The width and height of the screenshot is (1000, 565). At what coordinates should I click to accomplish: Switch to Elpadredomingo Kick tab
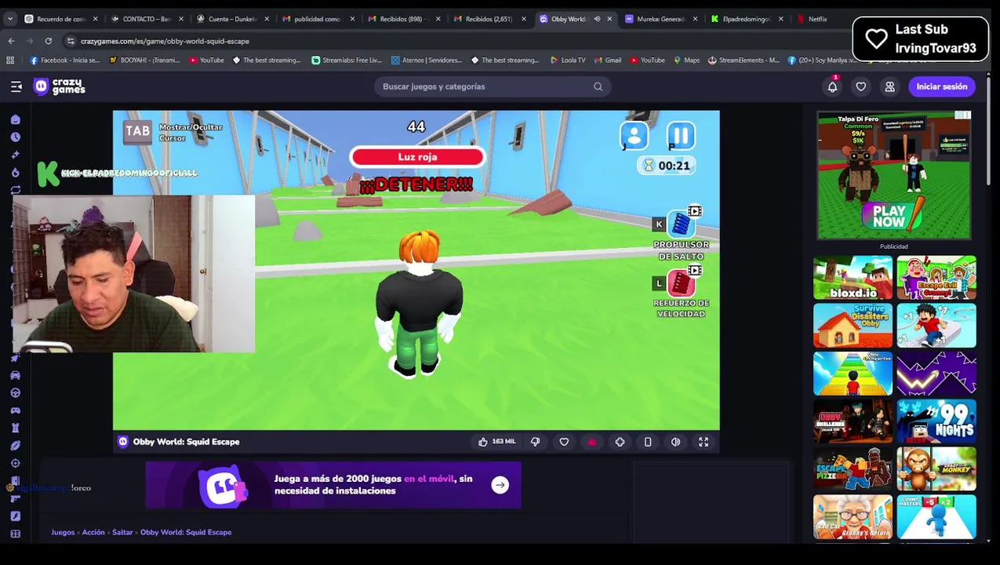click(746, 19)
